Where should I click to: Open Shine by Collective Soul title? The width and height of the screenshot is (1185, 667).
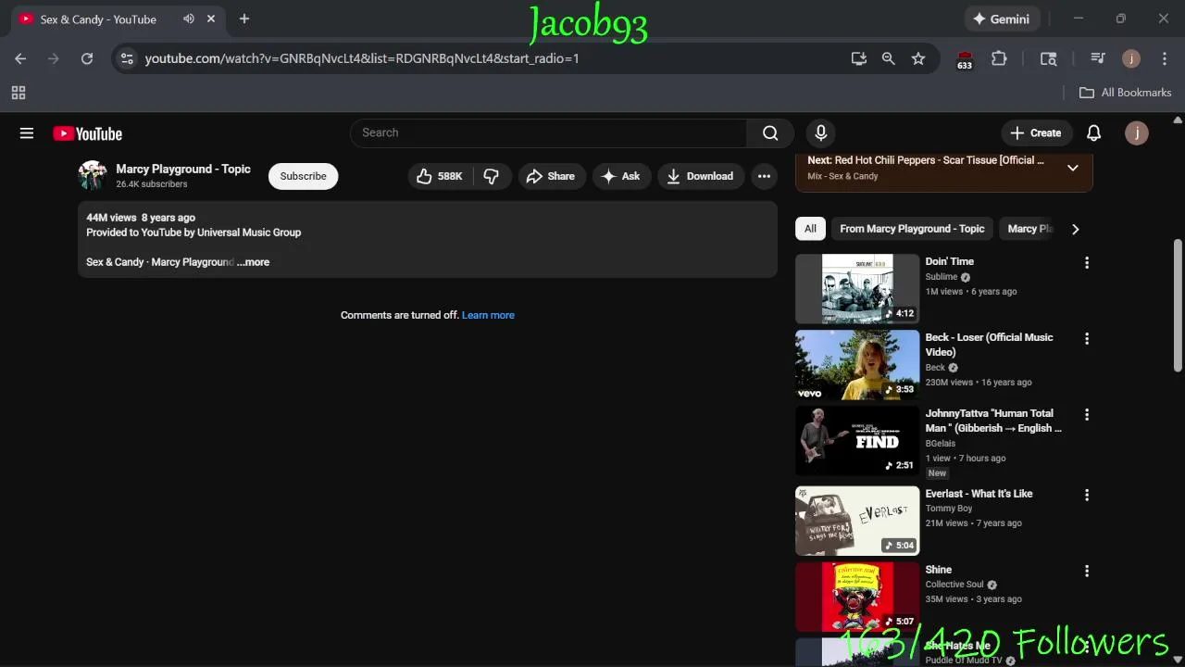coord(939,570)
